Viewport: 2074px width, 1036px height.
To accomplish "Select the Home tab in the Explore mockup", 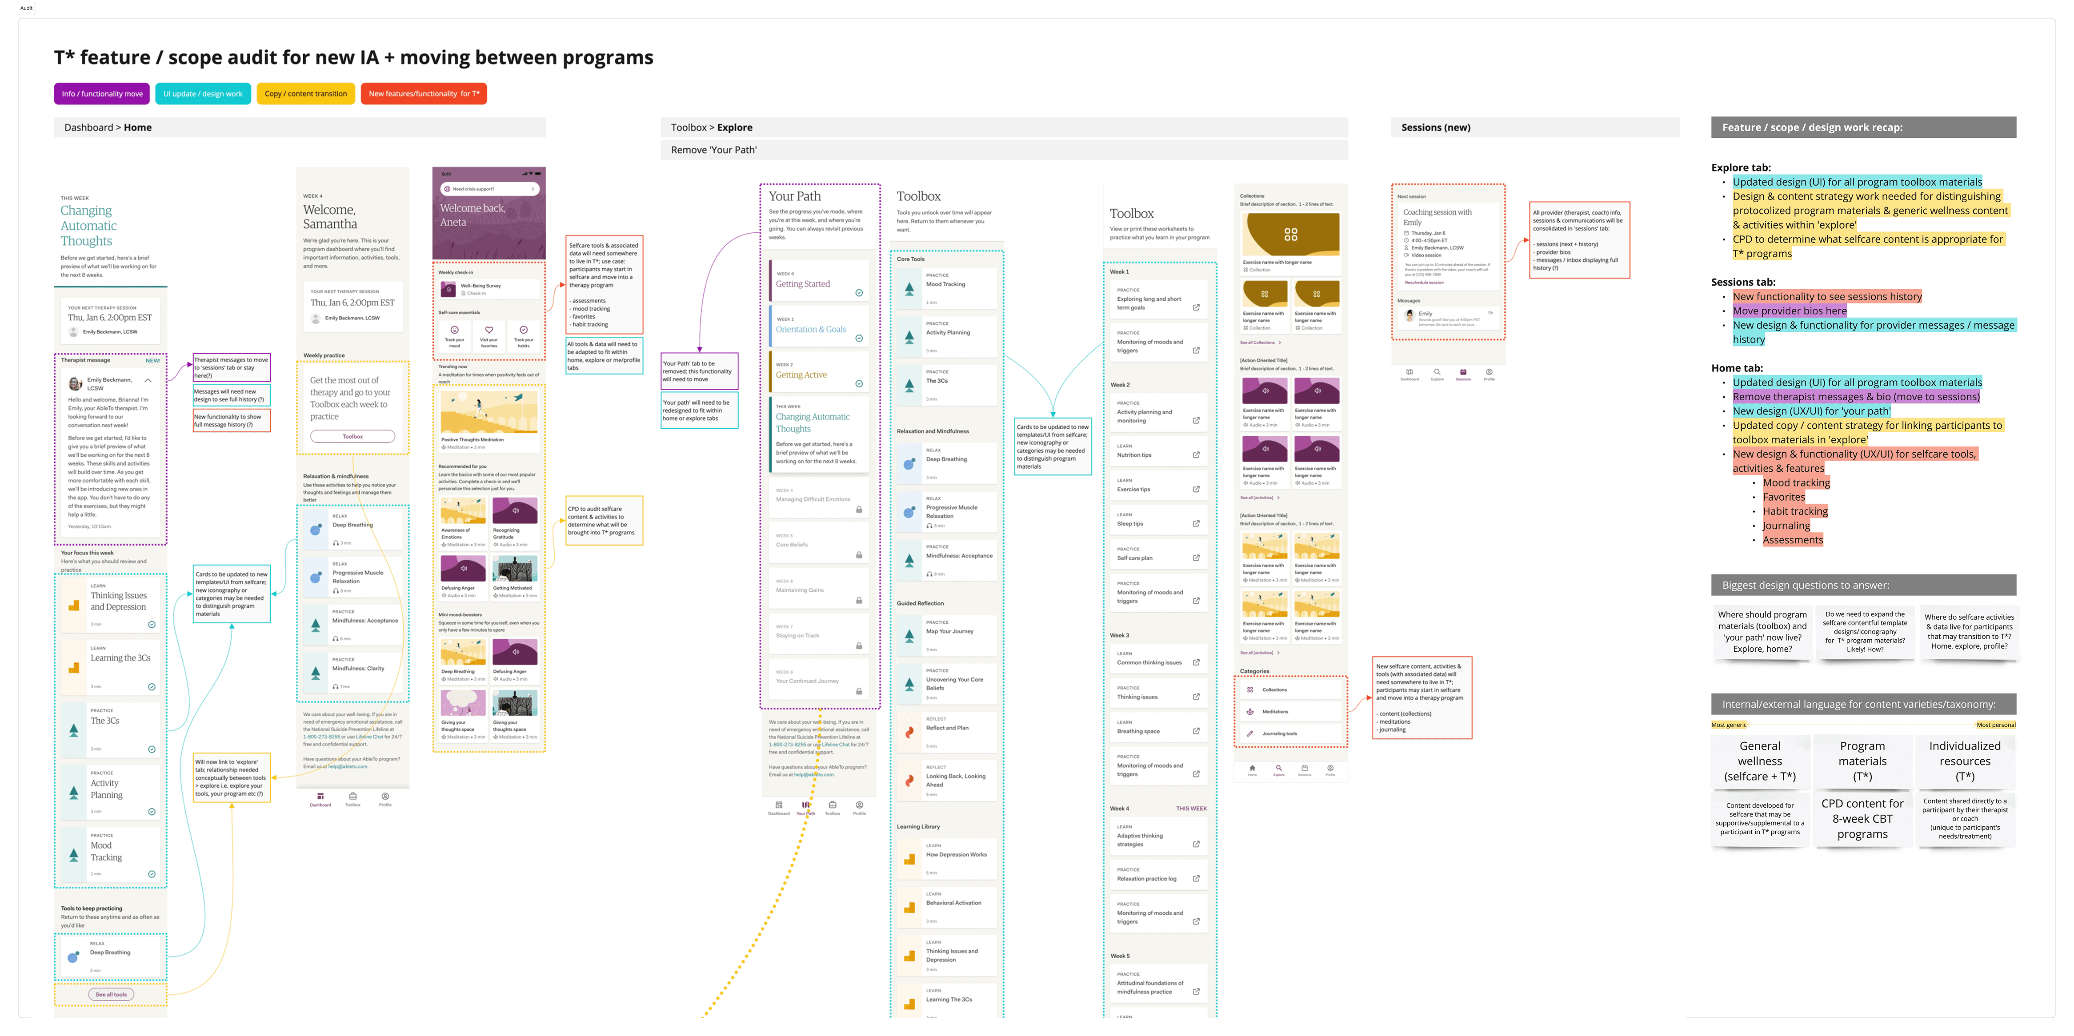I will (1252, 770).
